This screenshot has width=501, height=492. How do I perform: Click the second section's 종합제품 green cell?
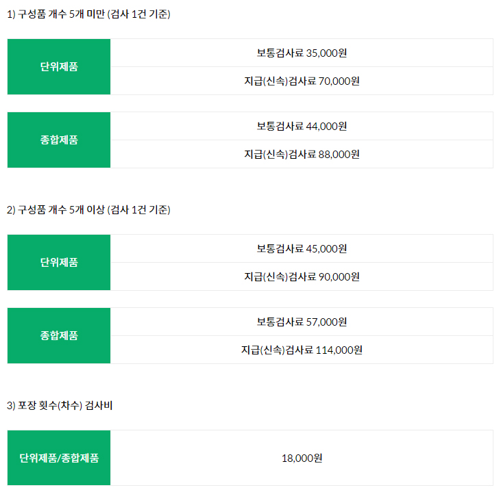(x=59, y=335)
